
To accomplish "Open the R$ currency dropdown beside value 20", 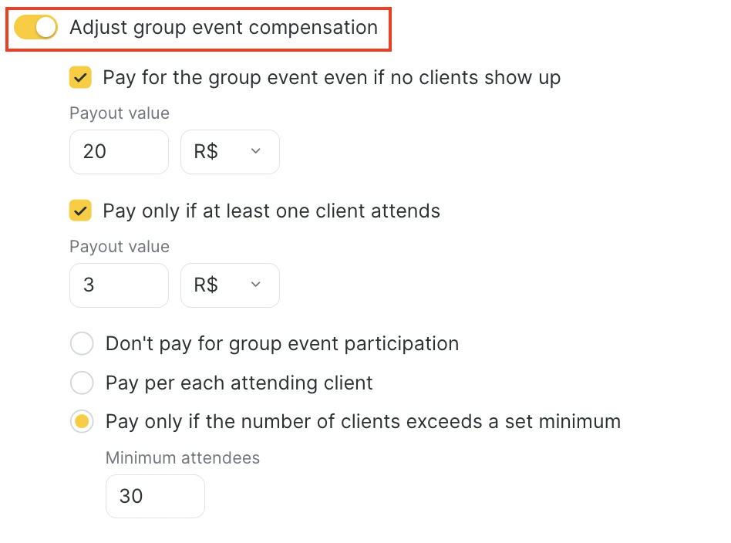I will tap(230, 152).
